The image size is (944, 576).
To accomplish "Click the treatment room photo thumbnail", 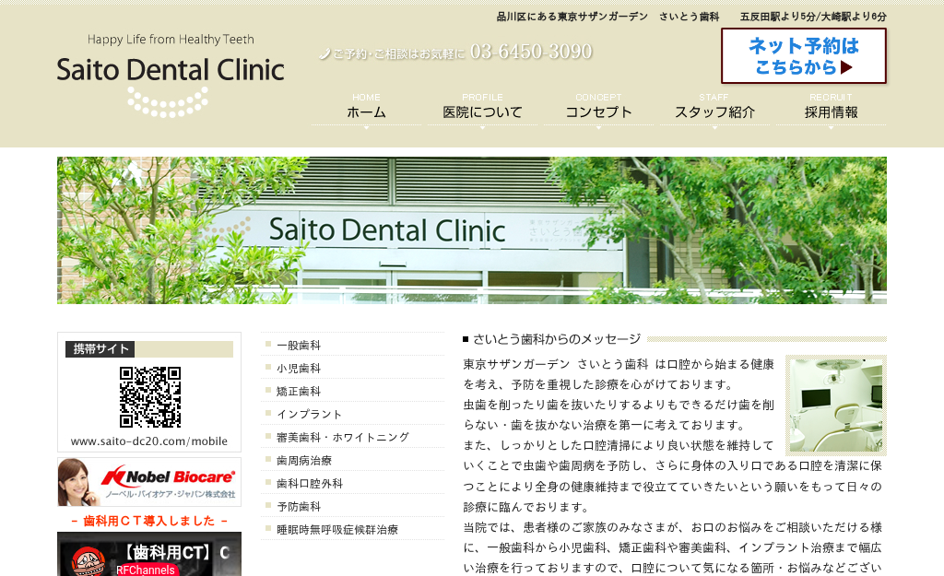I will 835,406.
